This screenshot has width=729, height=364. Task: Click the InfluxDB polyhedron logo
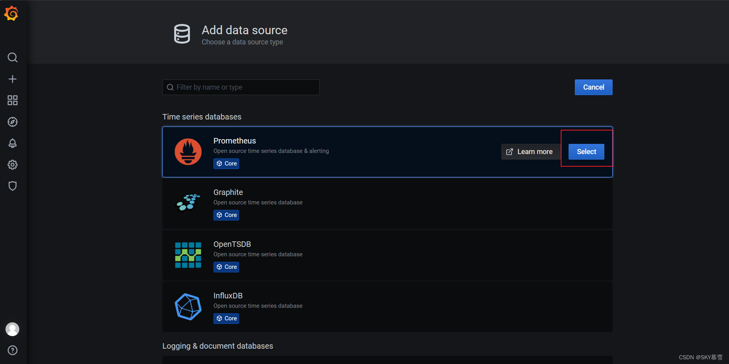[x=188, y=307]
